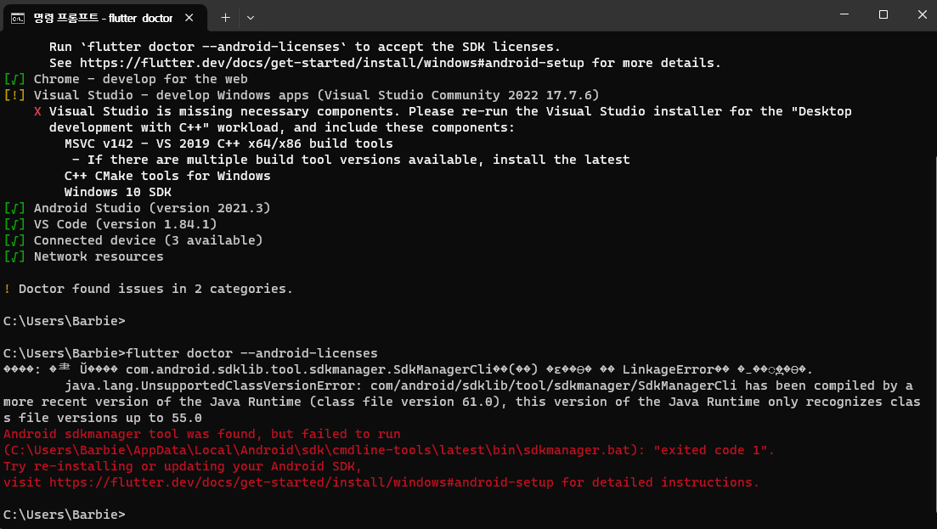Click the last C:\Users\Barbie> prompt line
937x529 pixels.
click(65, 515)
